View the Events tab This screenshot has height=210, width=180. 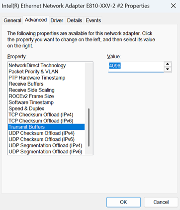tap(93, 20)
